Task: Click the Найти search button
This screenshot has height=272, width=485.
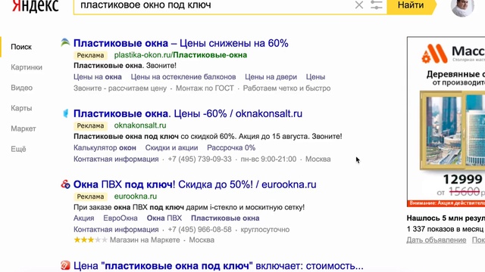Action: pos(411,5)
